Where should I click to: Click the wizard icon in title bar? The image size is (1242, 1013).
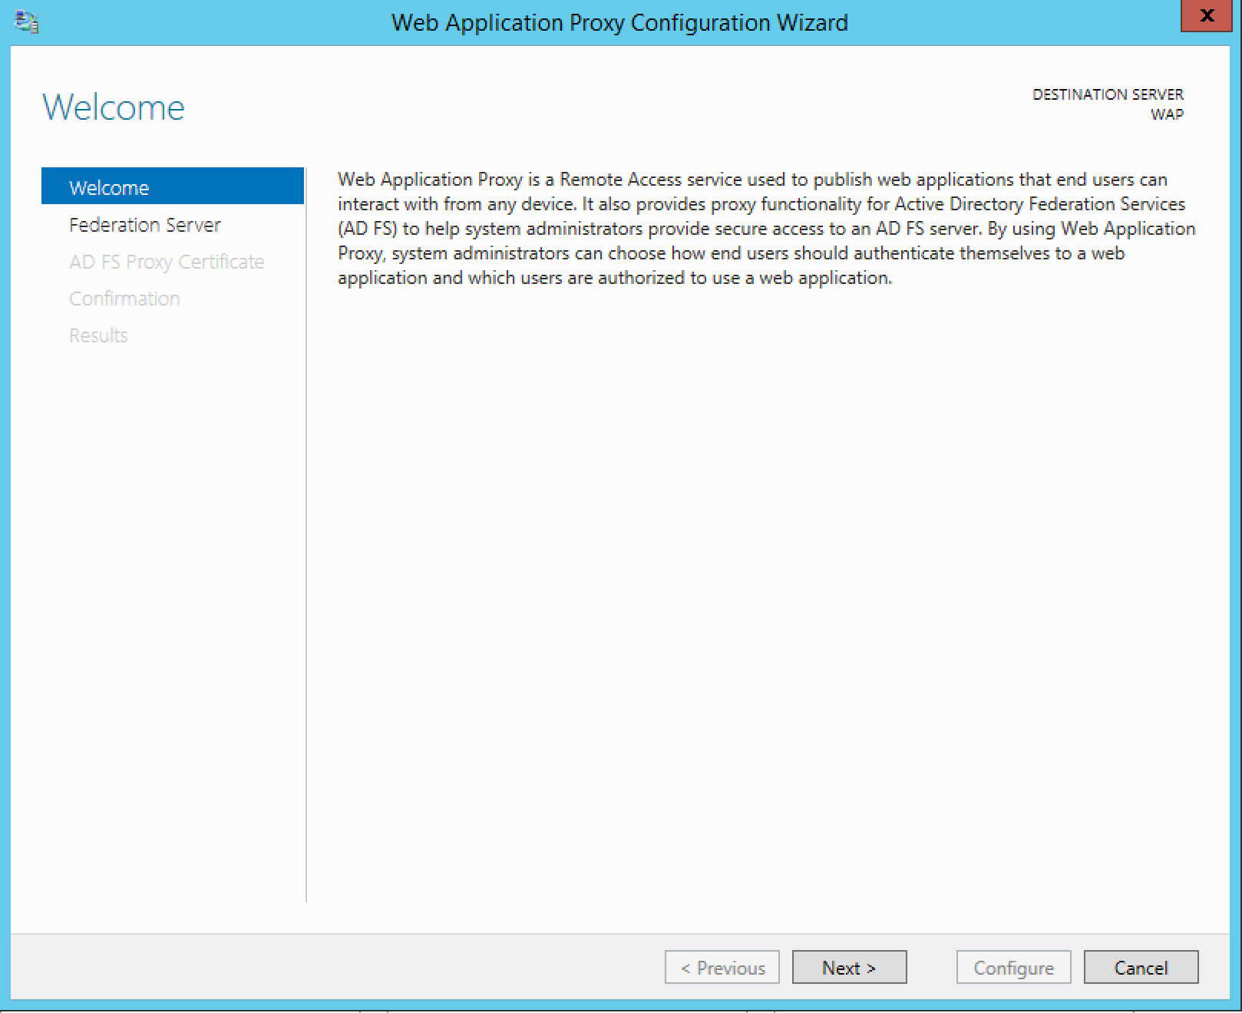coord(27,21)
